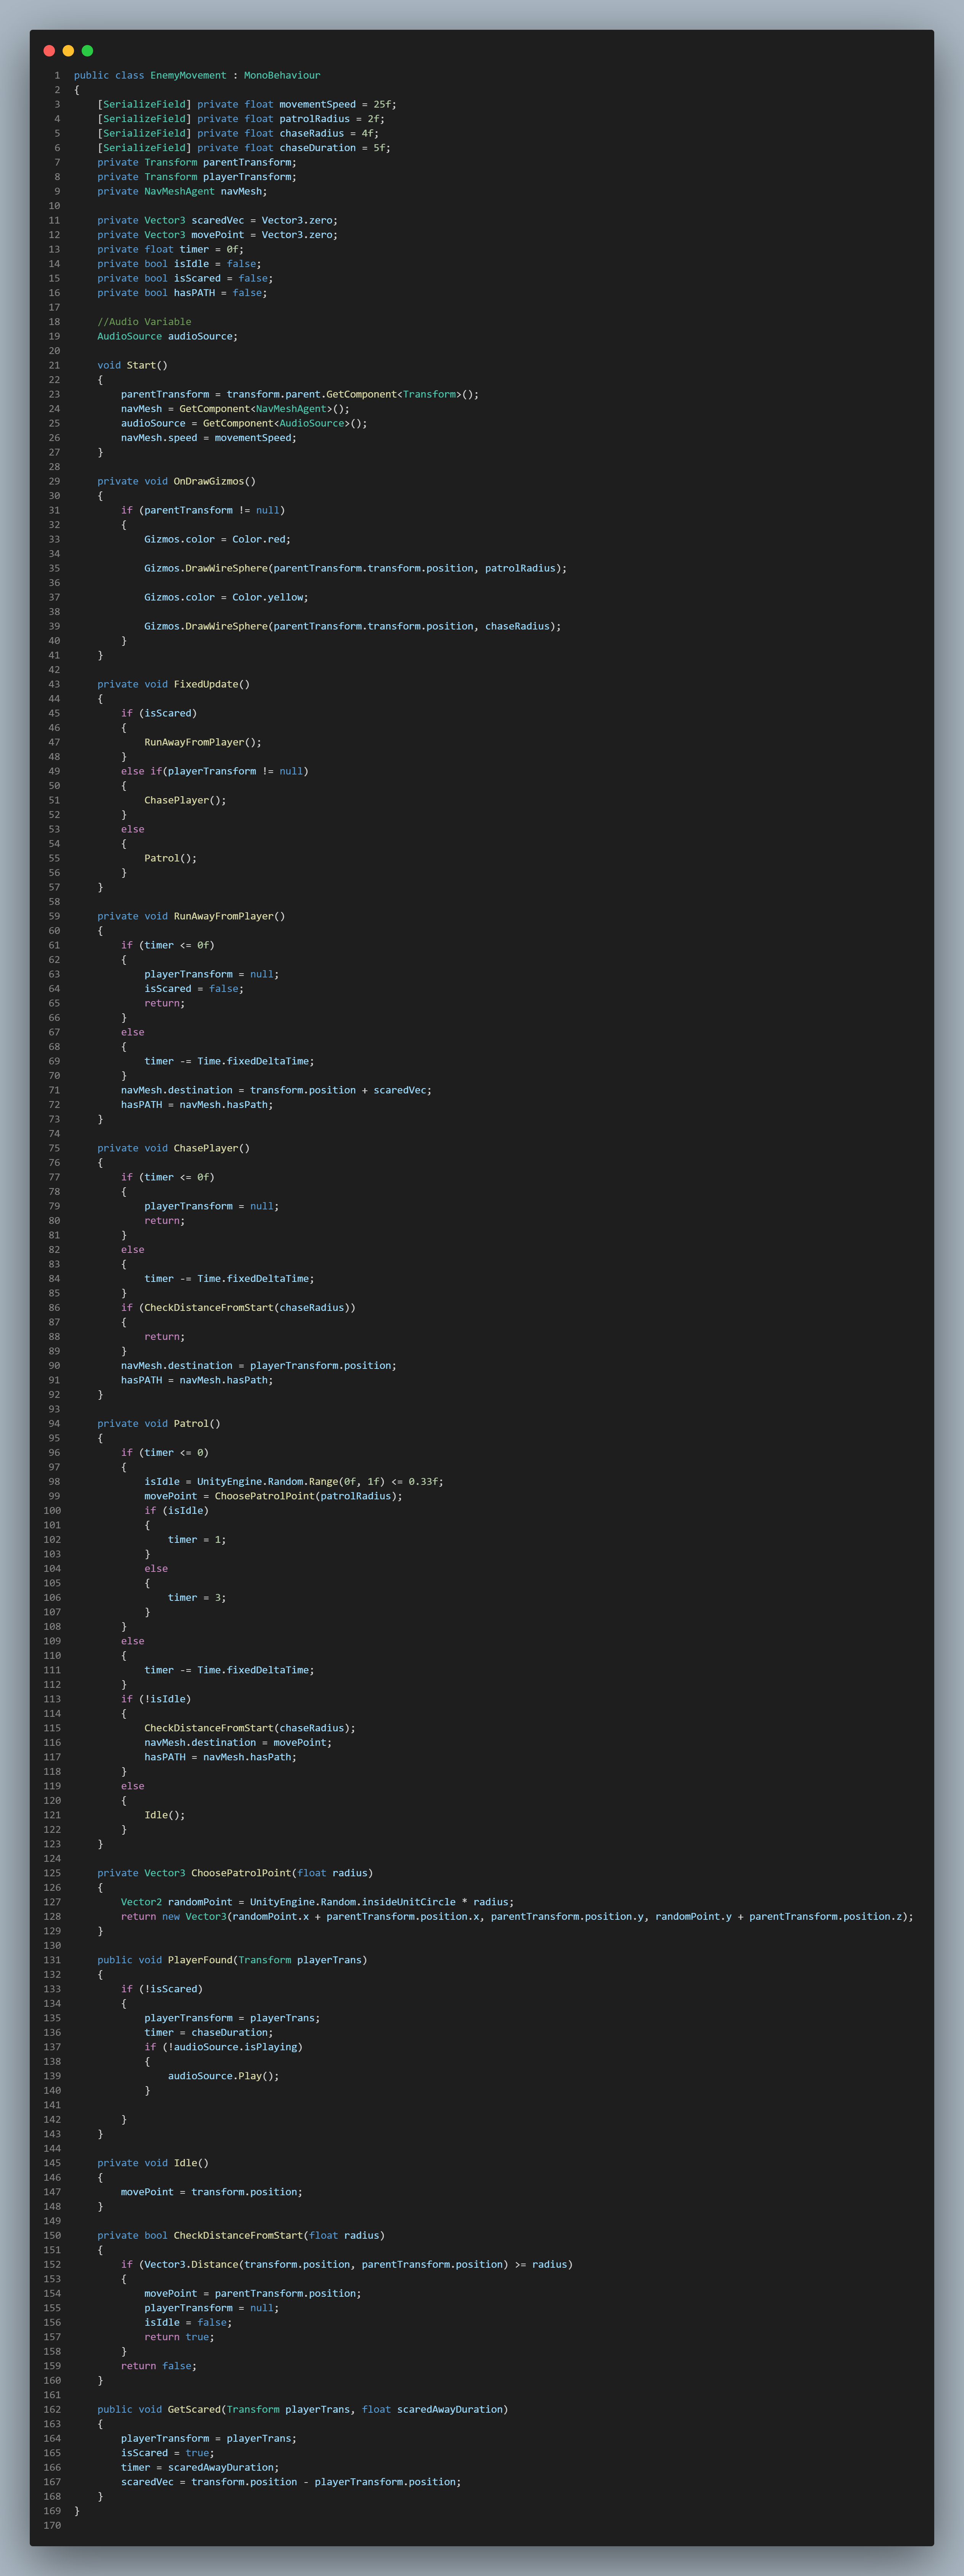
Task: Click the yellow minimize dot
Action: coord(68,51)
